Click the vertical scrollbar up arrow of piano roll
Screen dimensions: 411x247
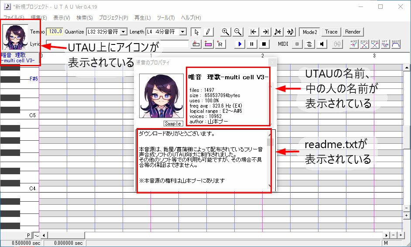[407, 68]
